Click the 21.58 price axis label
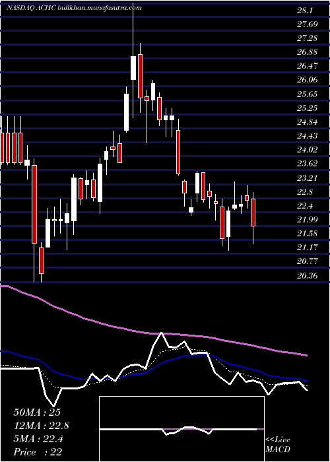The width and height of the screenshot is (330, 462). pyautogui.click(x=308, y=234)
